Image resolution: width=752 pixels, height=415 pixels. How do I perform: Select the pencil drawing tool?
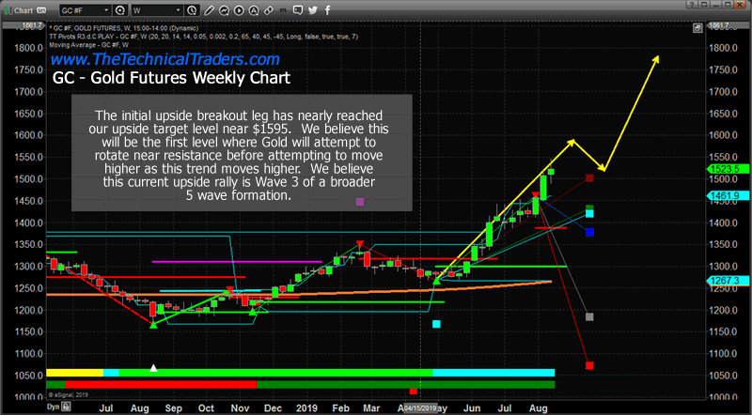click(x=209, y=10)
